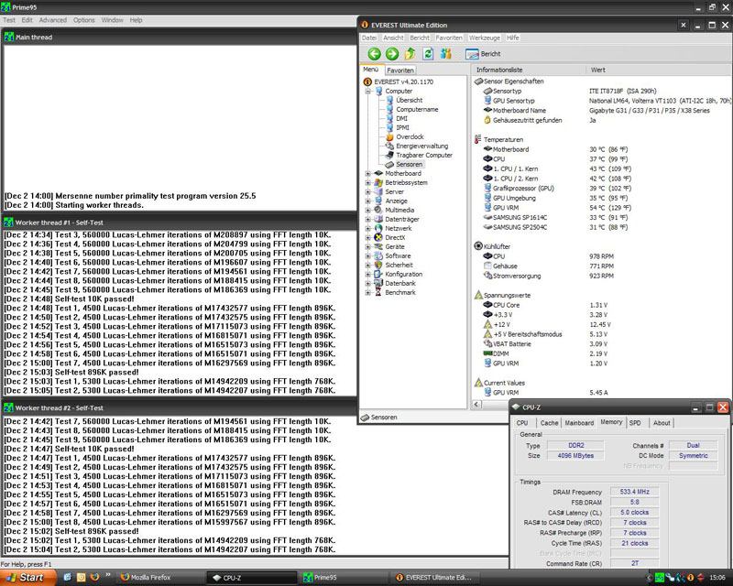This screenshot has width=733, height=586.
Task: Click CPU-Z taskbar button
Action: pyautogui.click(x=251, y=578)
